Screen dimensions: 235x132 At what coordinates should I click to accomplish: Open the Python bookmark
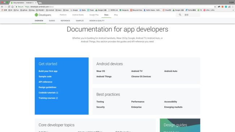[x=191, y=10]
